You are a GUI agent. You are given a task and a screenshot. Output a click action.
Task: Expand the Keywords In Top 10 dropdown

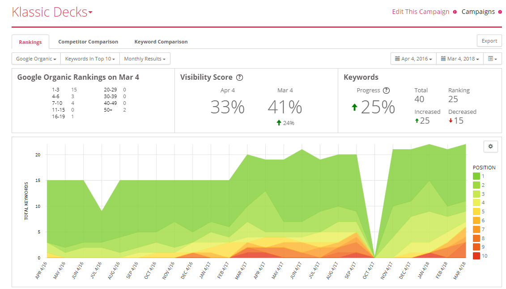[x=90, y=59]
